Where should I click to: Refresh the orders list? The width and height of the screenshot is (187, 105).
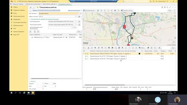click(30, 31)
